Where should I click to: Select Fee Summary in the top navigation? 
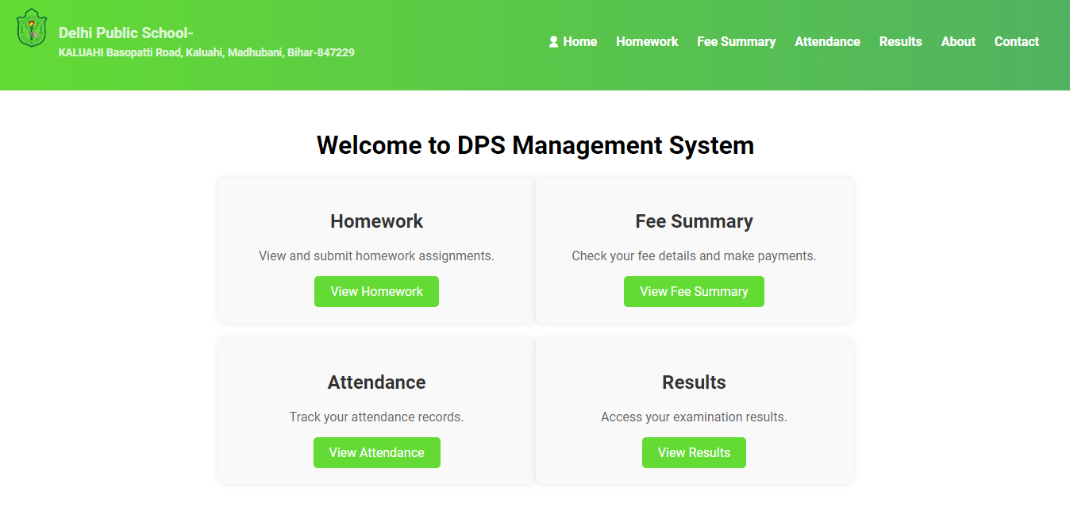point(736,42)
